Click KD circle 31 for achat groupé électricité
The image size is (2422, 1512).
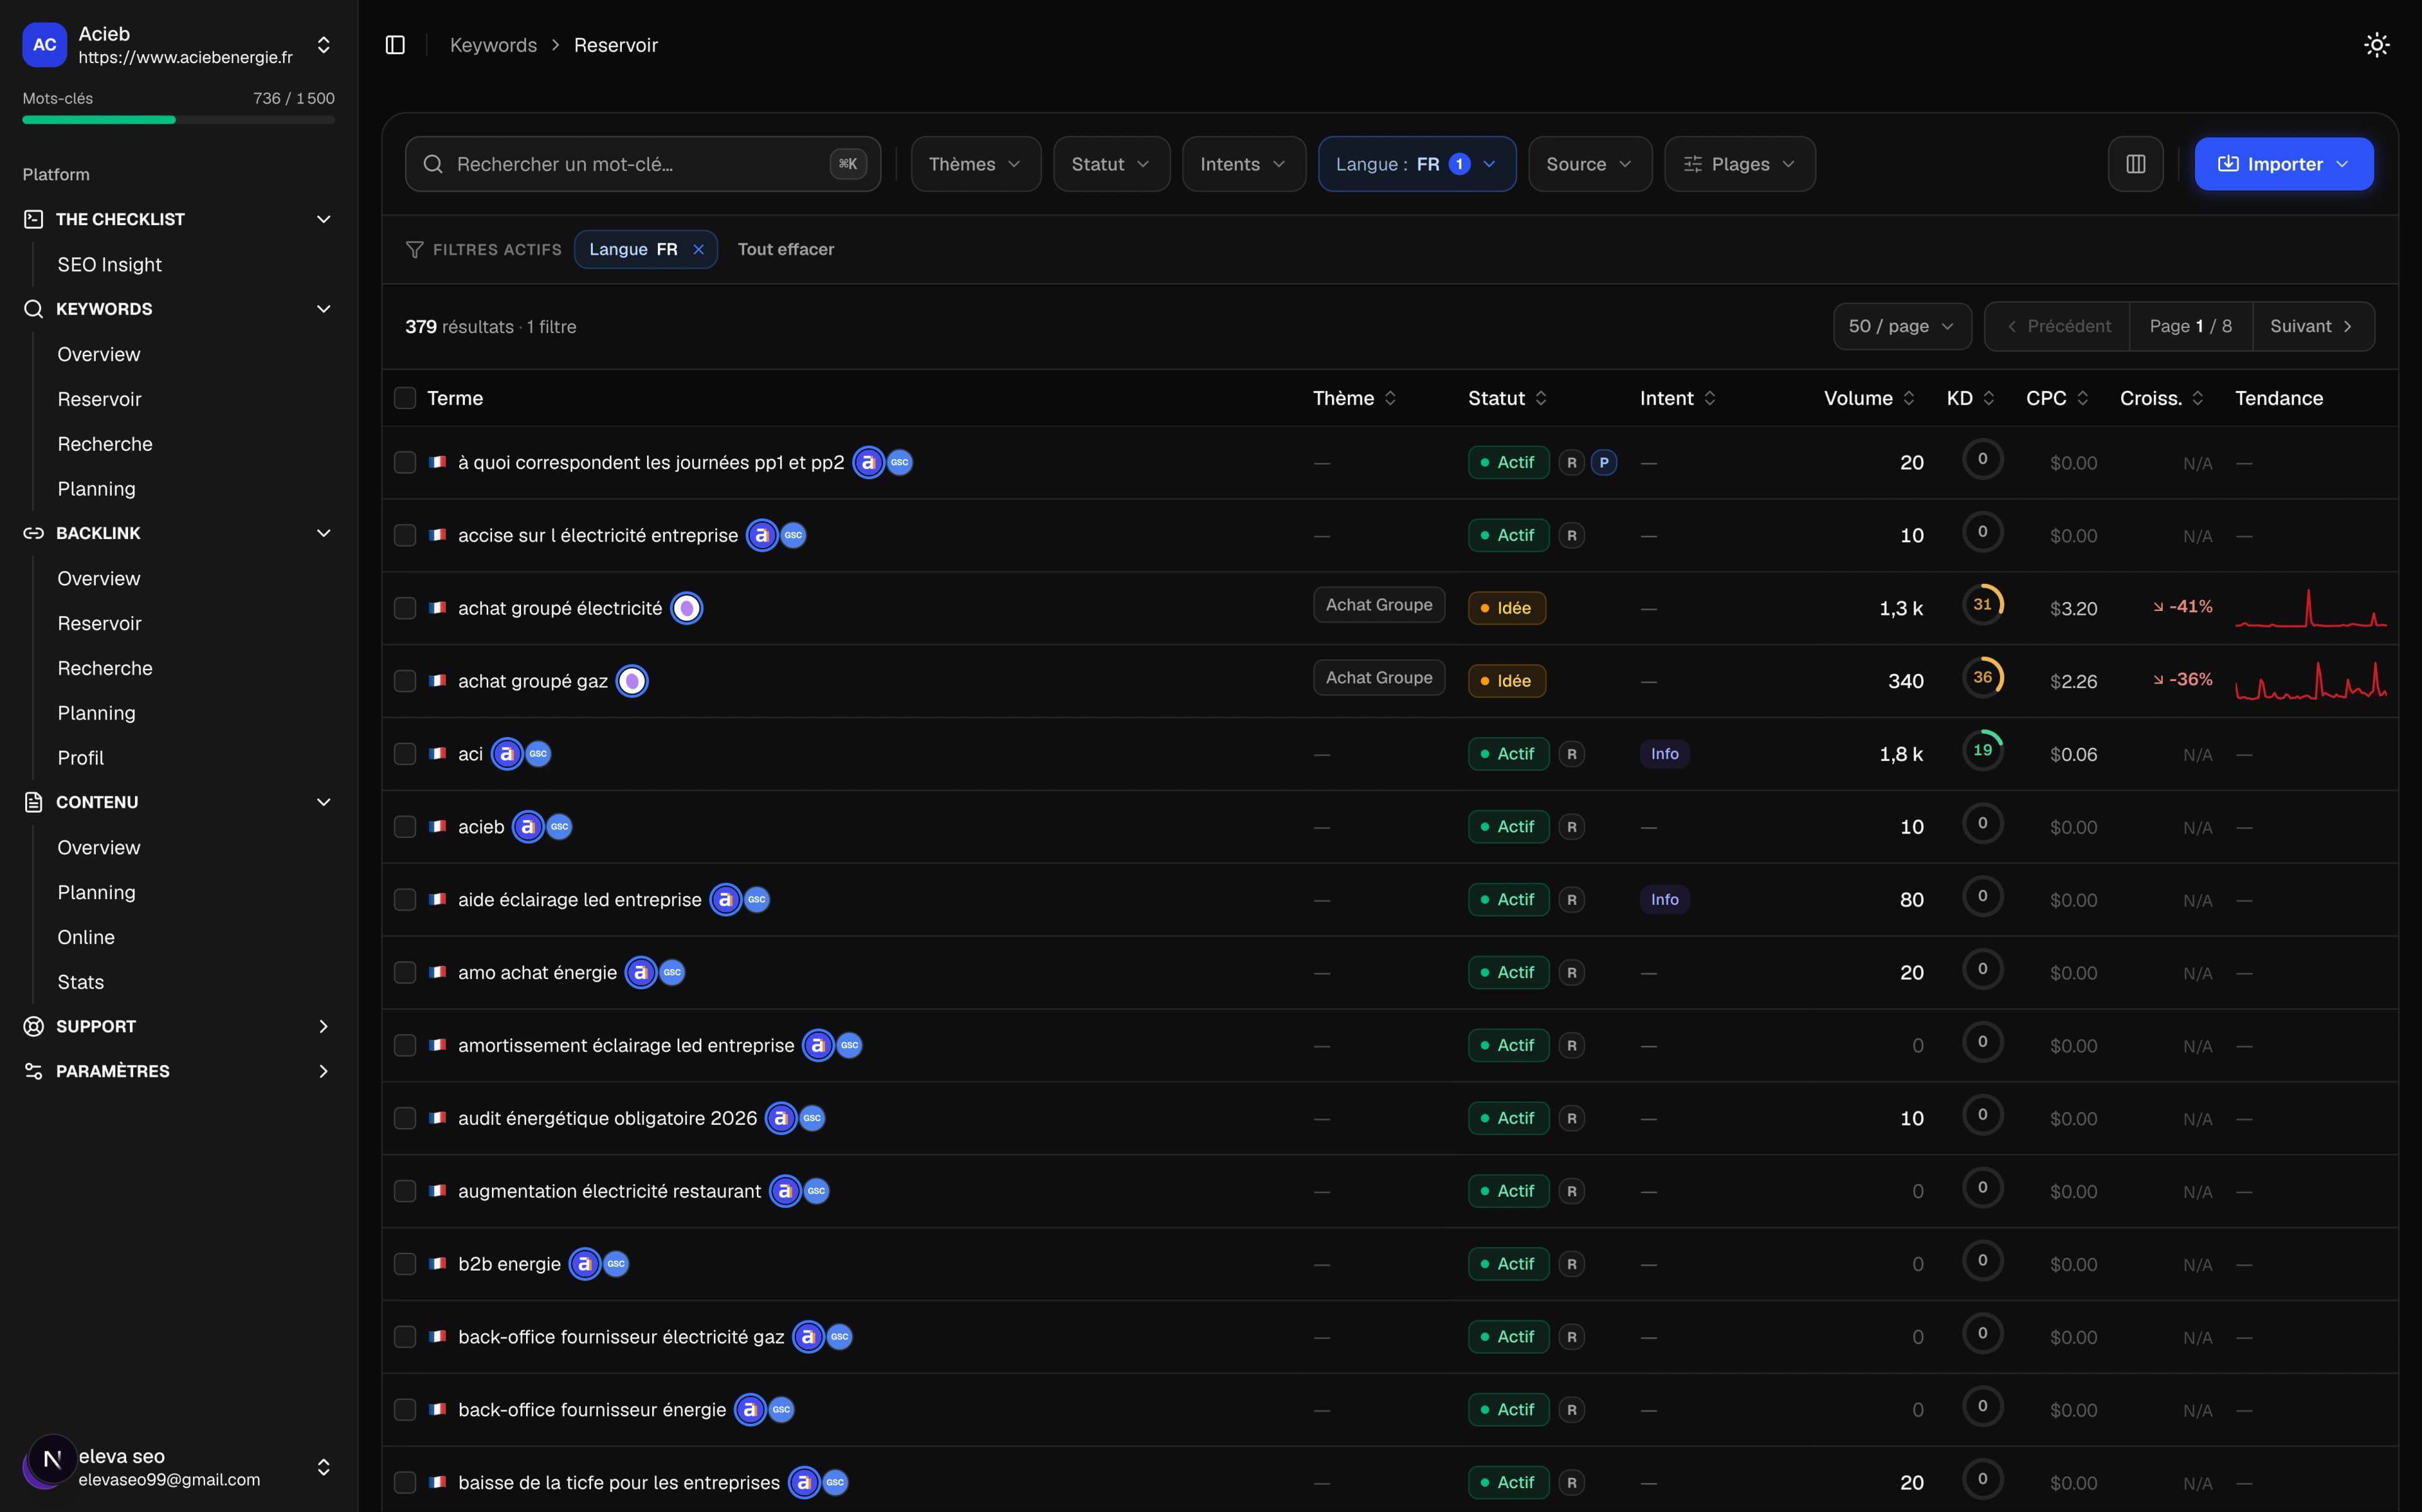[x=1982, y=605]
